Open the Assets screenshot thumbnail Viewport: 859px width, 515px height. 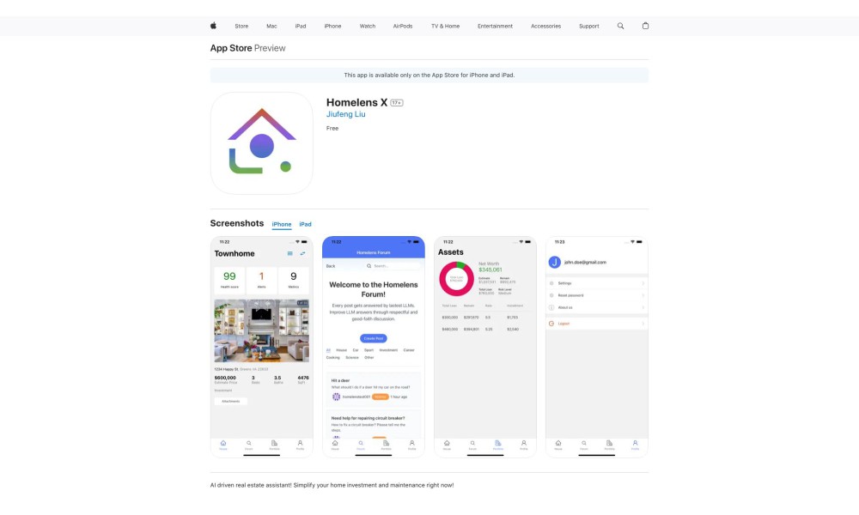[x=485, y=347]
